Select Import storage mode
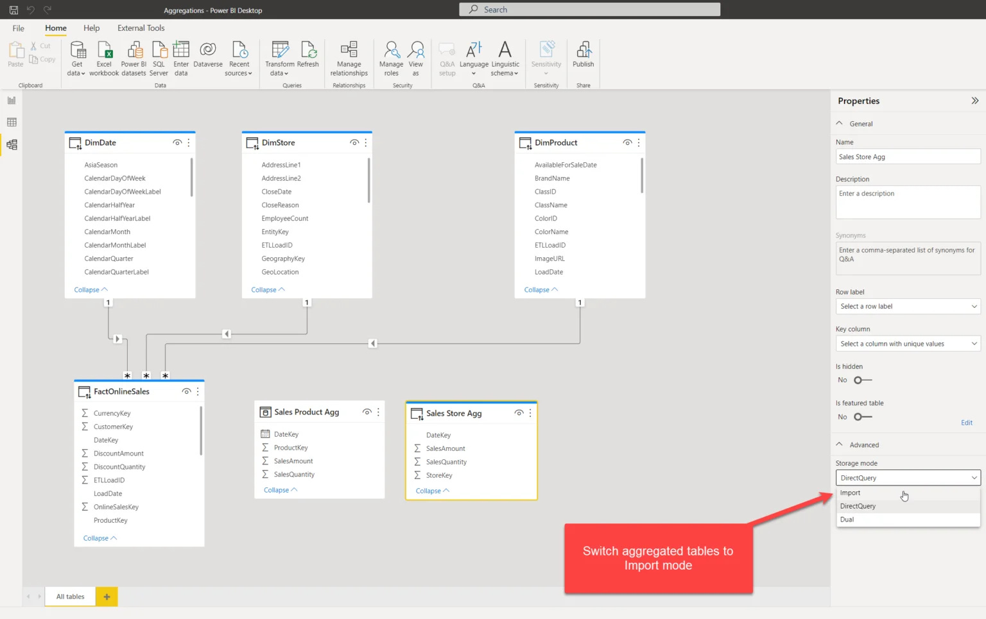This screenshot has height=619, width=986. pos(908,493)
